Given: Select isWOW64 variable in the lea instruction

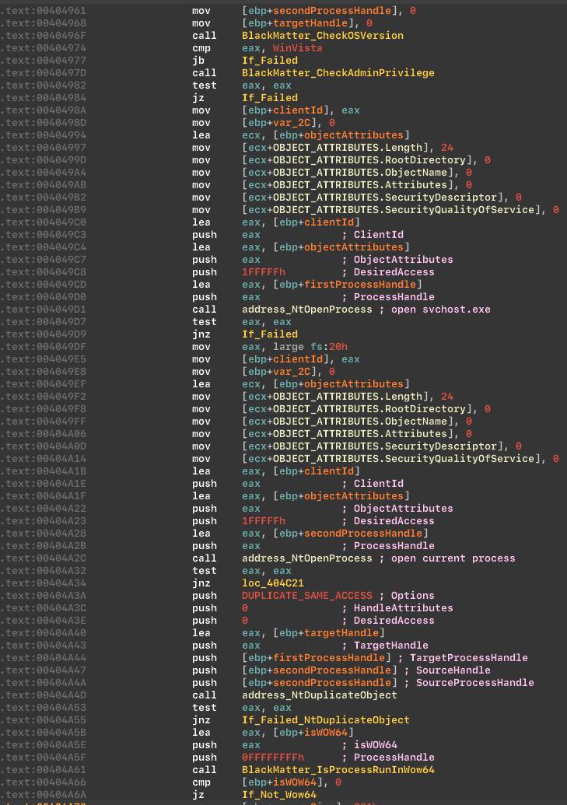Looking at the screenshot, I should 325,733.
